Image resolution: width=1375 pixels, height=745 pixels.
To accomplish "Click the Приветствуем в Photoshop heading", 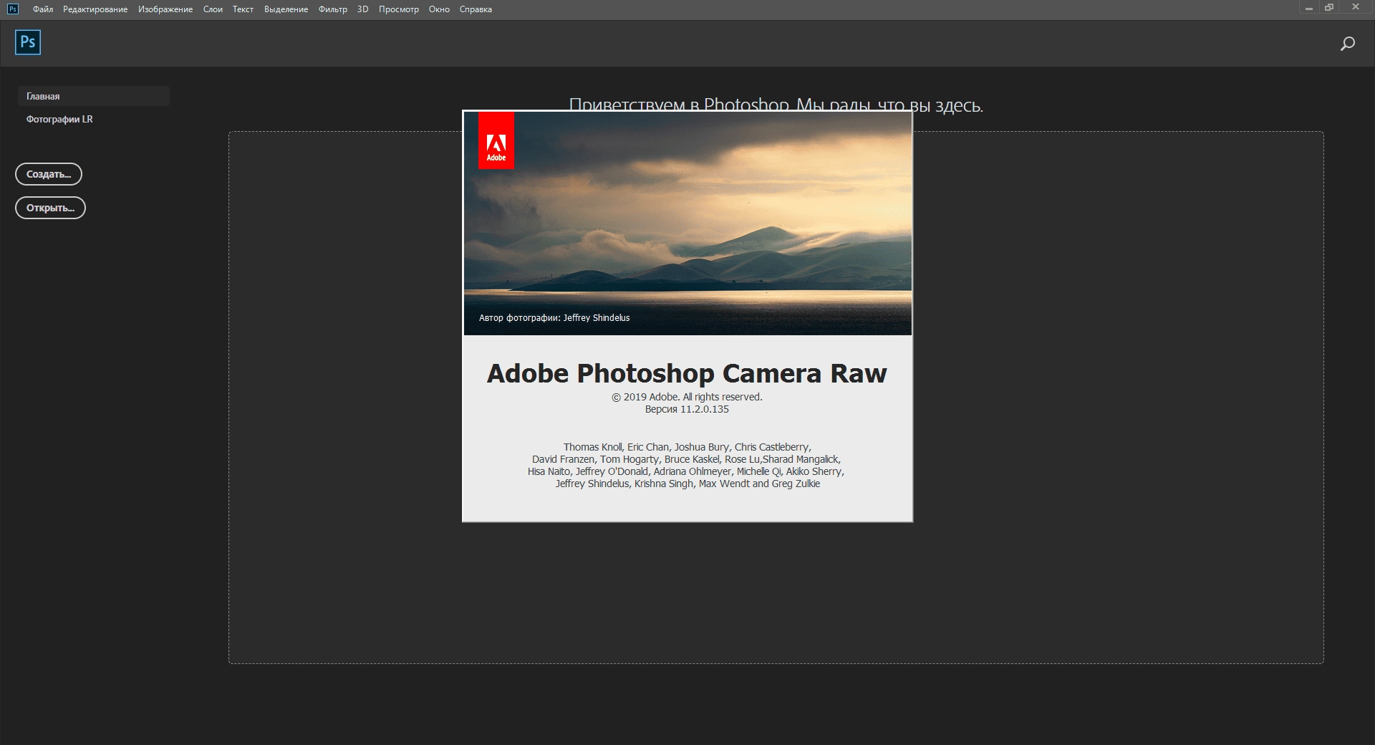I will 776,105.
